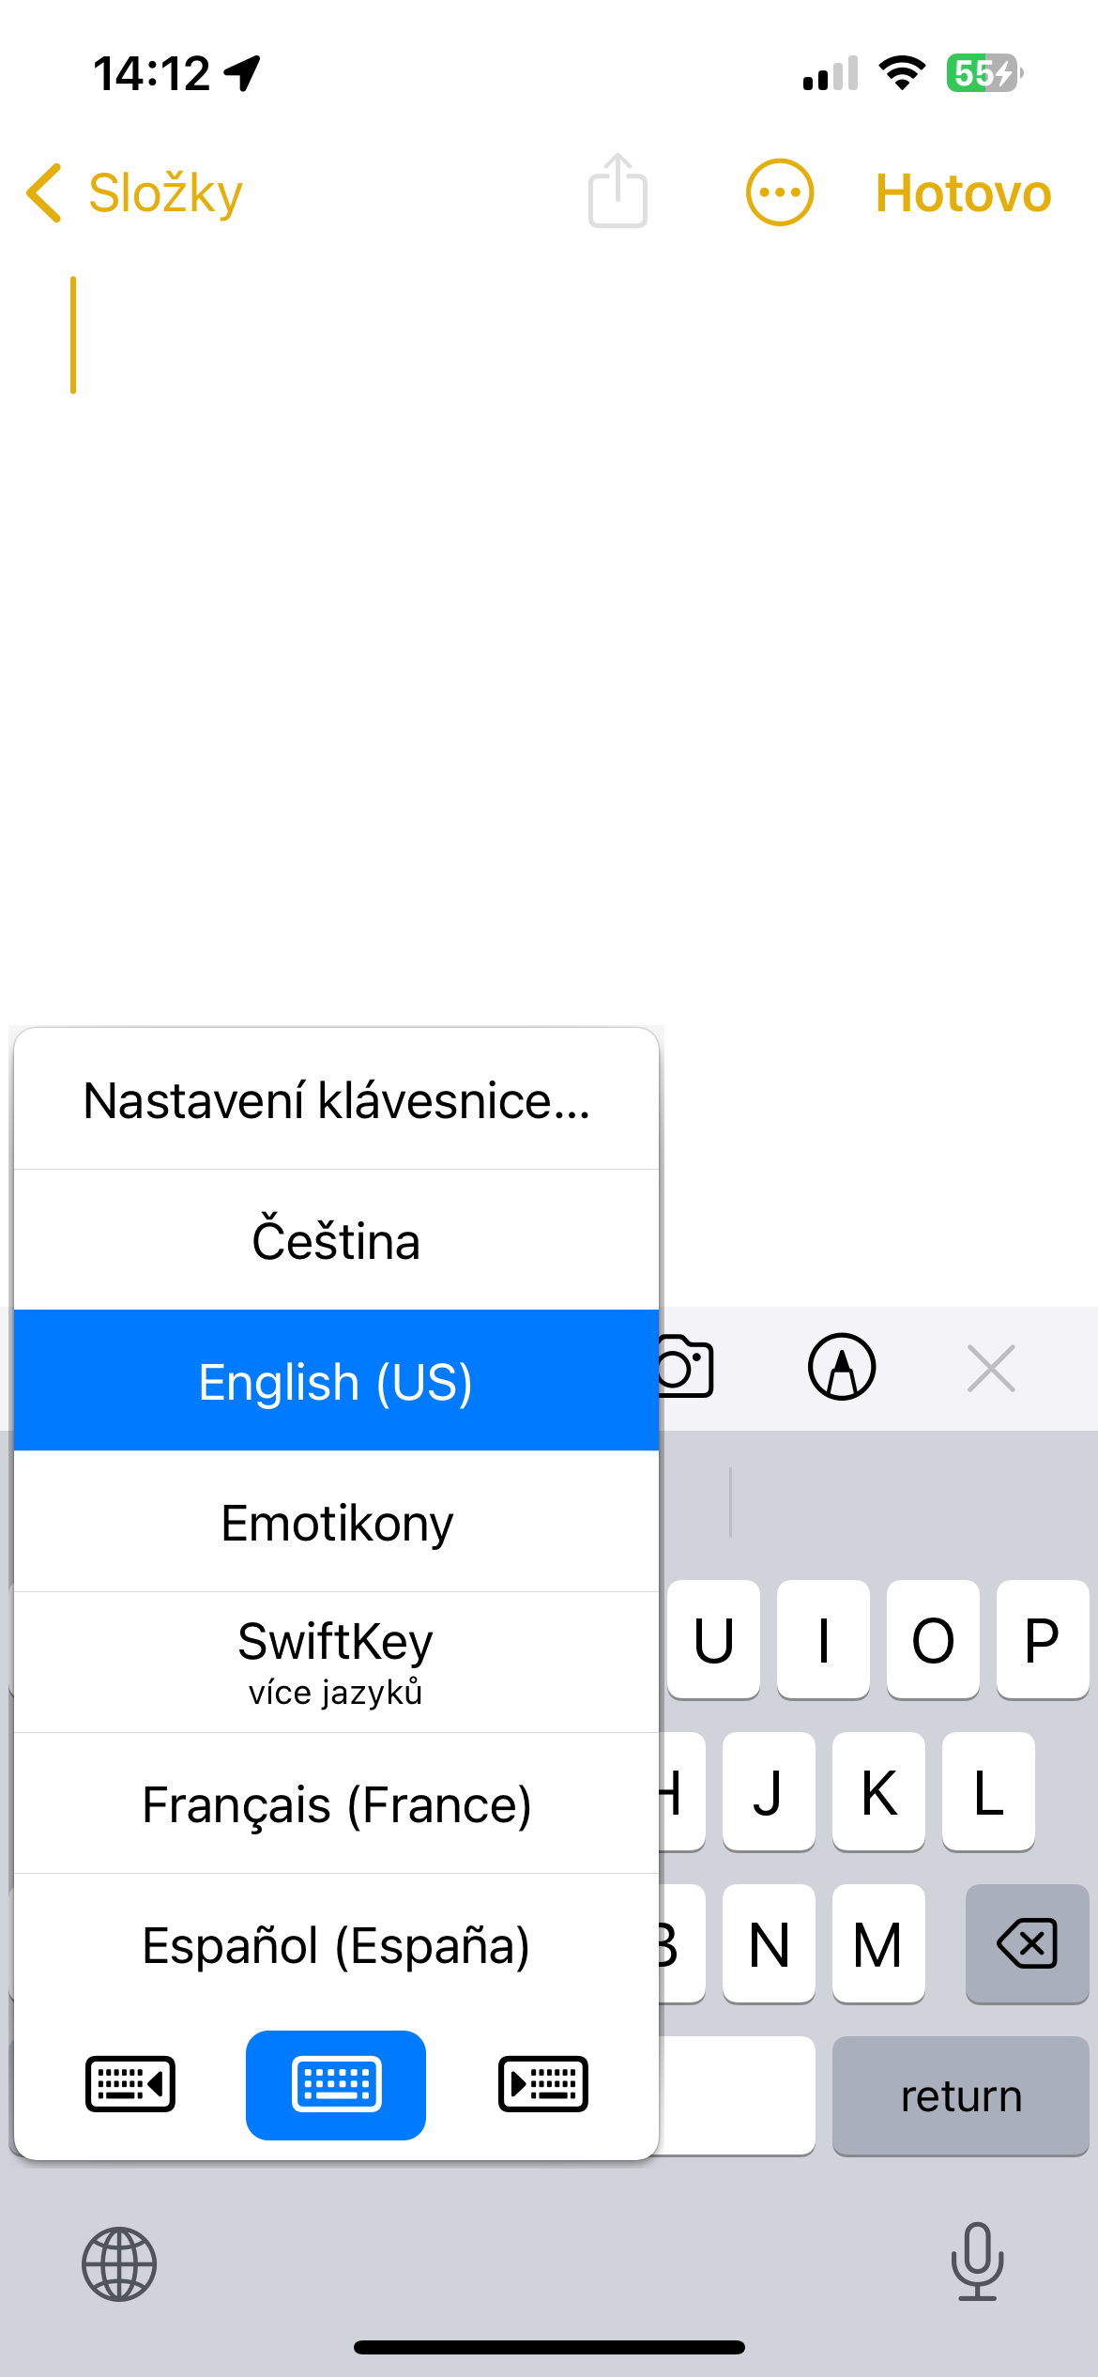
Task: Switch to Emotikony emoji keyboard
Action: click(x=336, y=1522)
